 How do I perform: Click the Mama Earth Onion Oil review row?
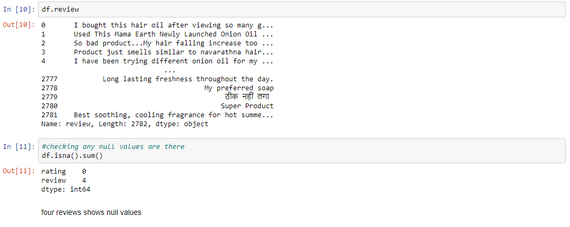pos(157,34)
